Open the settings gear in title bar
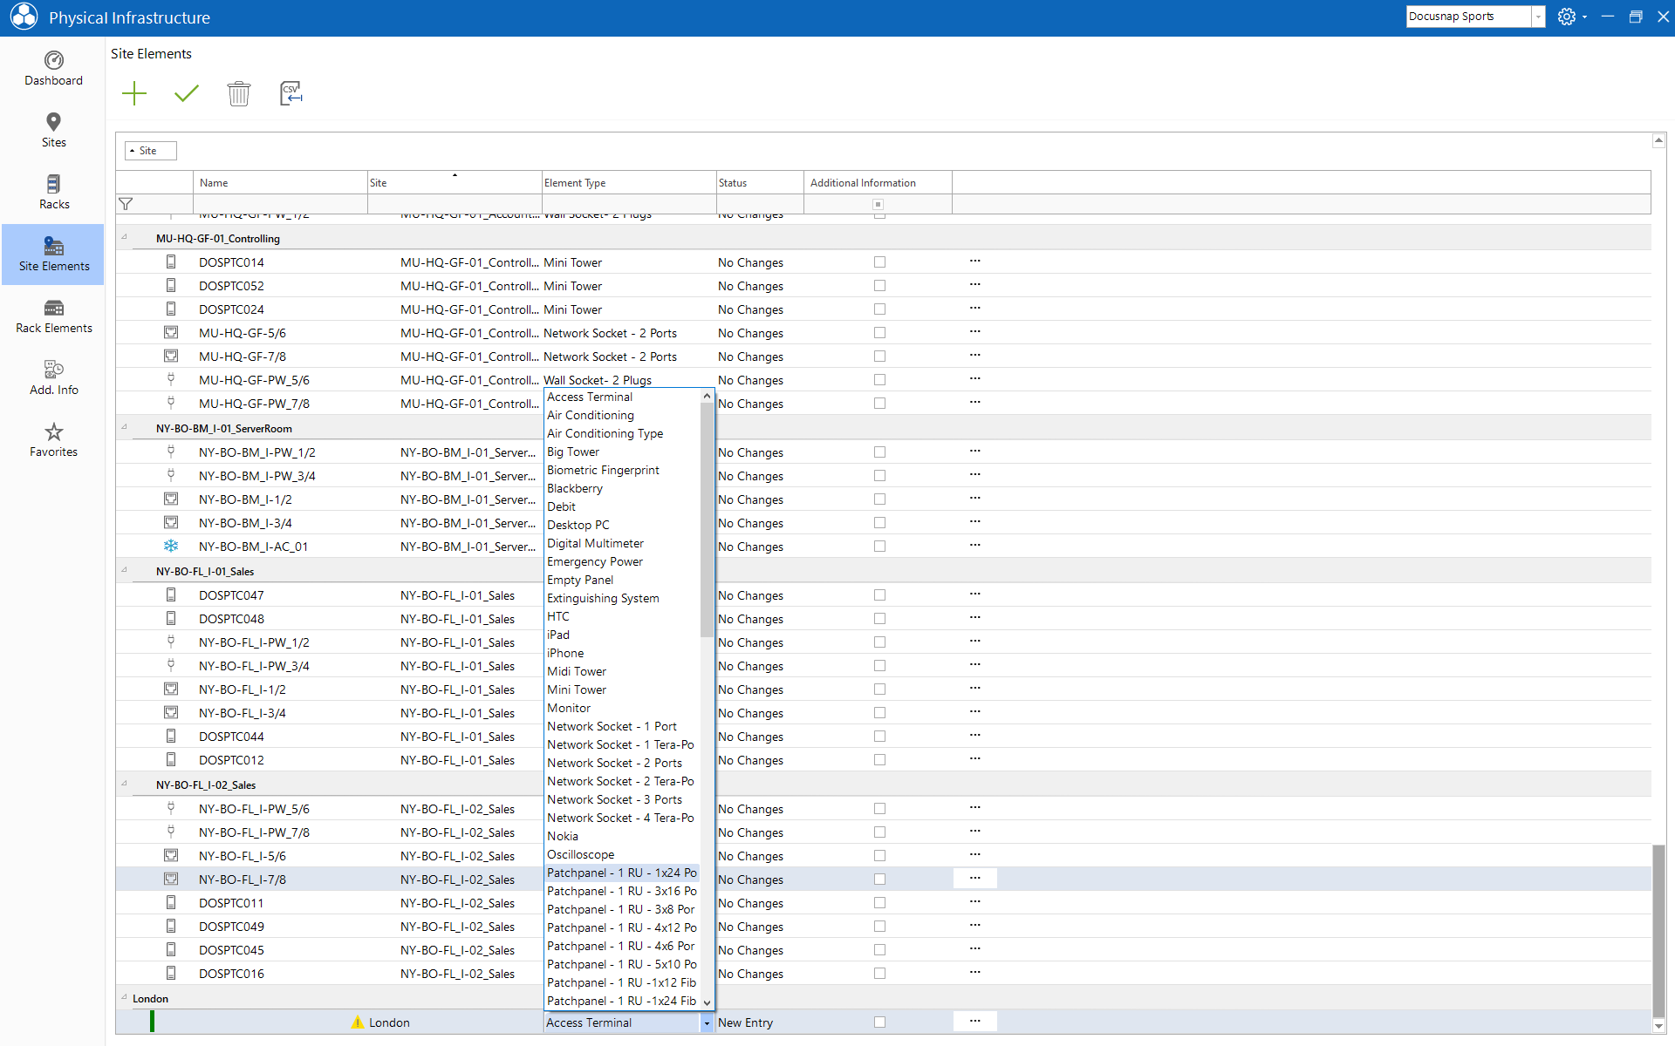Screen dimensions: 1675x1046 [x=1567, y=17]
